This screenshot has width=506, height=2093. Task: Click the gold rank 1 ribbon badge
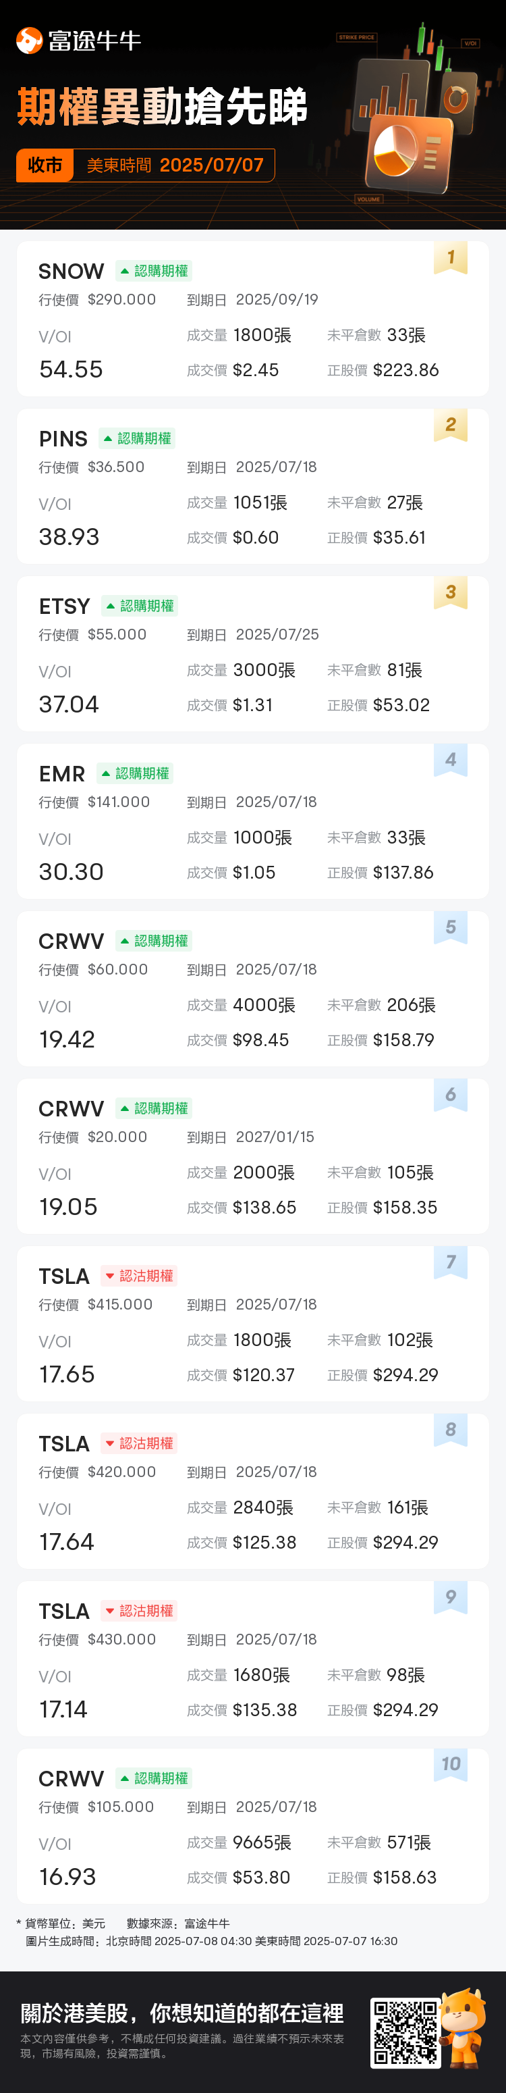click(x=451, y=259)
